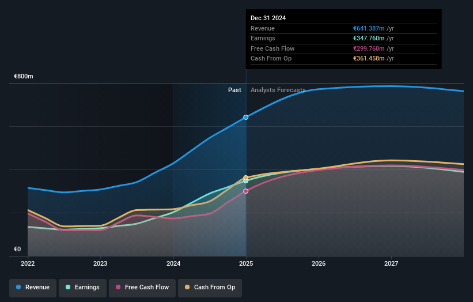Screen dimensions: 473x302
Task: Click the 2022 x-axis label
Action: [28, 263]
